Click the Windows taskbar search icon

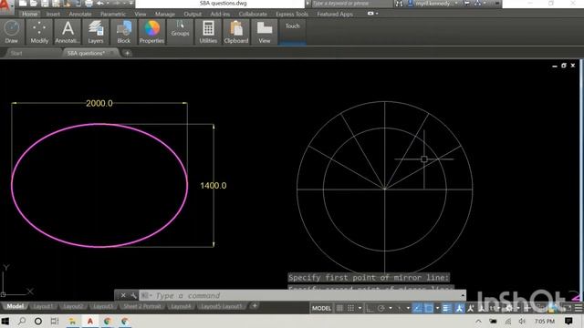pyautogui.click(x=22, y=322)
